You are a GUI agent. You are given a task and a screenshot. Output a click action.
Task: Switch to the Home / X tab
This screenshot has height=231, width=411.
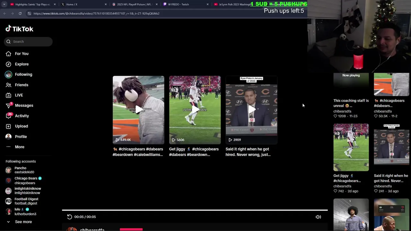coord(83,4)
